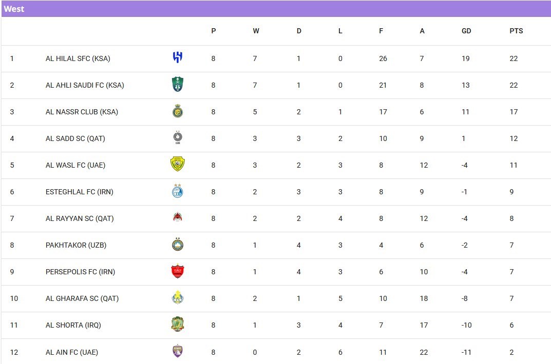Click the Esteghlal FC blue logo
Screen dimensions: 551x364
tap(177, 191)
